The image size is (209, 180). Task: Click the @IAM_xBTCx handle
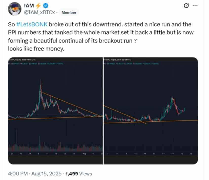40,12
